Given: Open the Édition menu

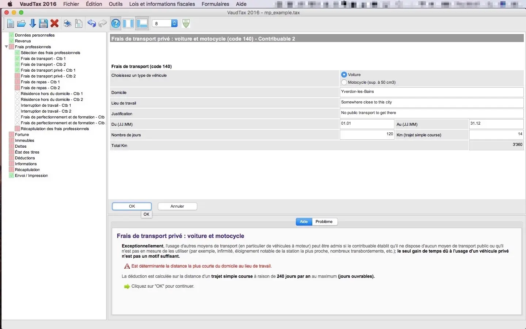Looking at the screenshot, I should click(94, 4).
